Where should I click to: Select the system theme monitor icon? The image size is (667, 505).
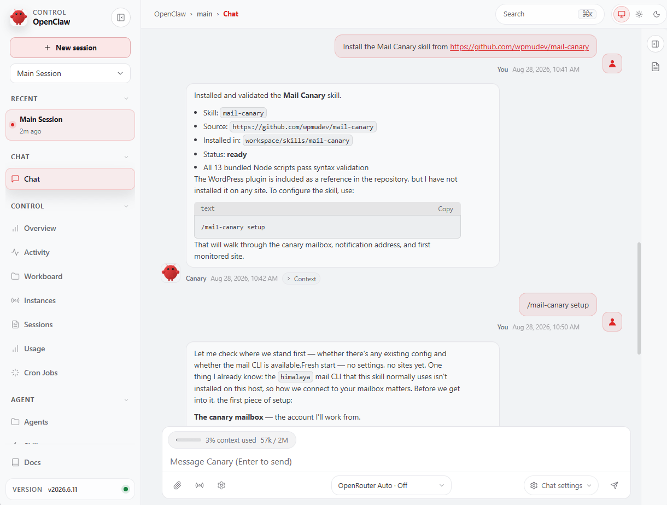622,14
